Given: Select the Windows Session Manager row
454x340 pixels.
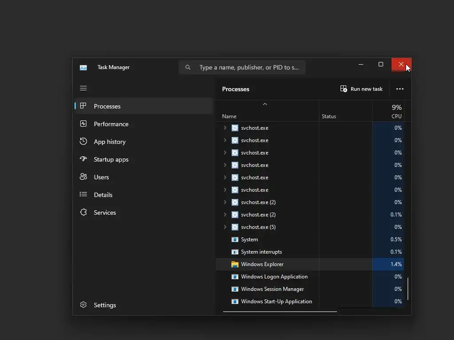Looking at the screenshot, I should click(310, 289).
